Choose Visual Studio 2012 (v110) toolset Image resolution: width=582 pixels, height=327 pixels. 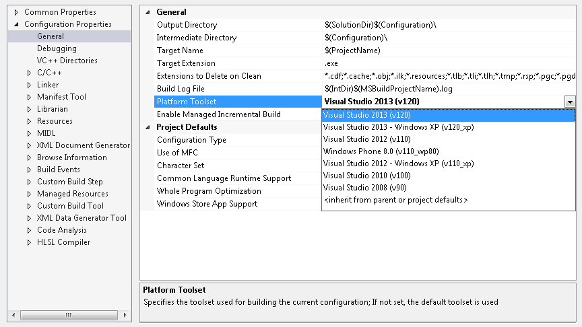click(366, 139)
